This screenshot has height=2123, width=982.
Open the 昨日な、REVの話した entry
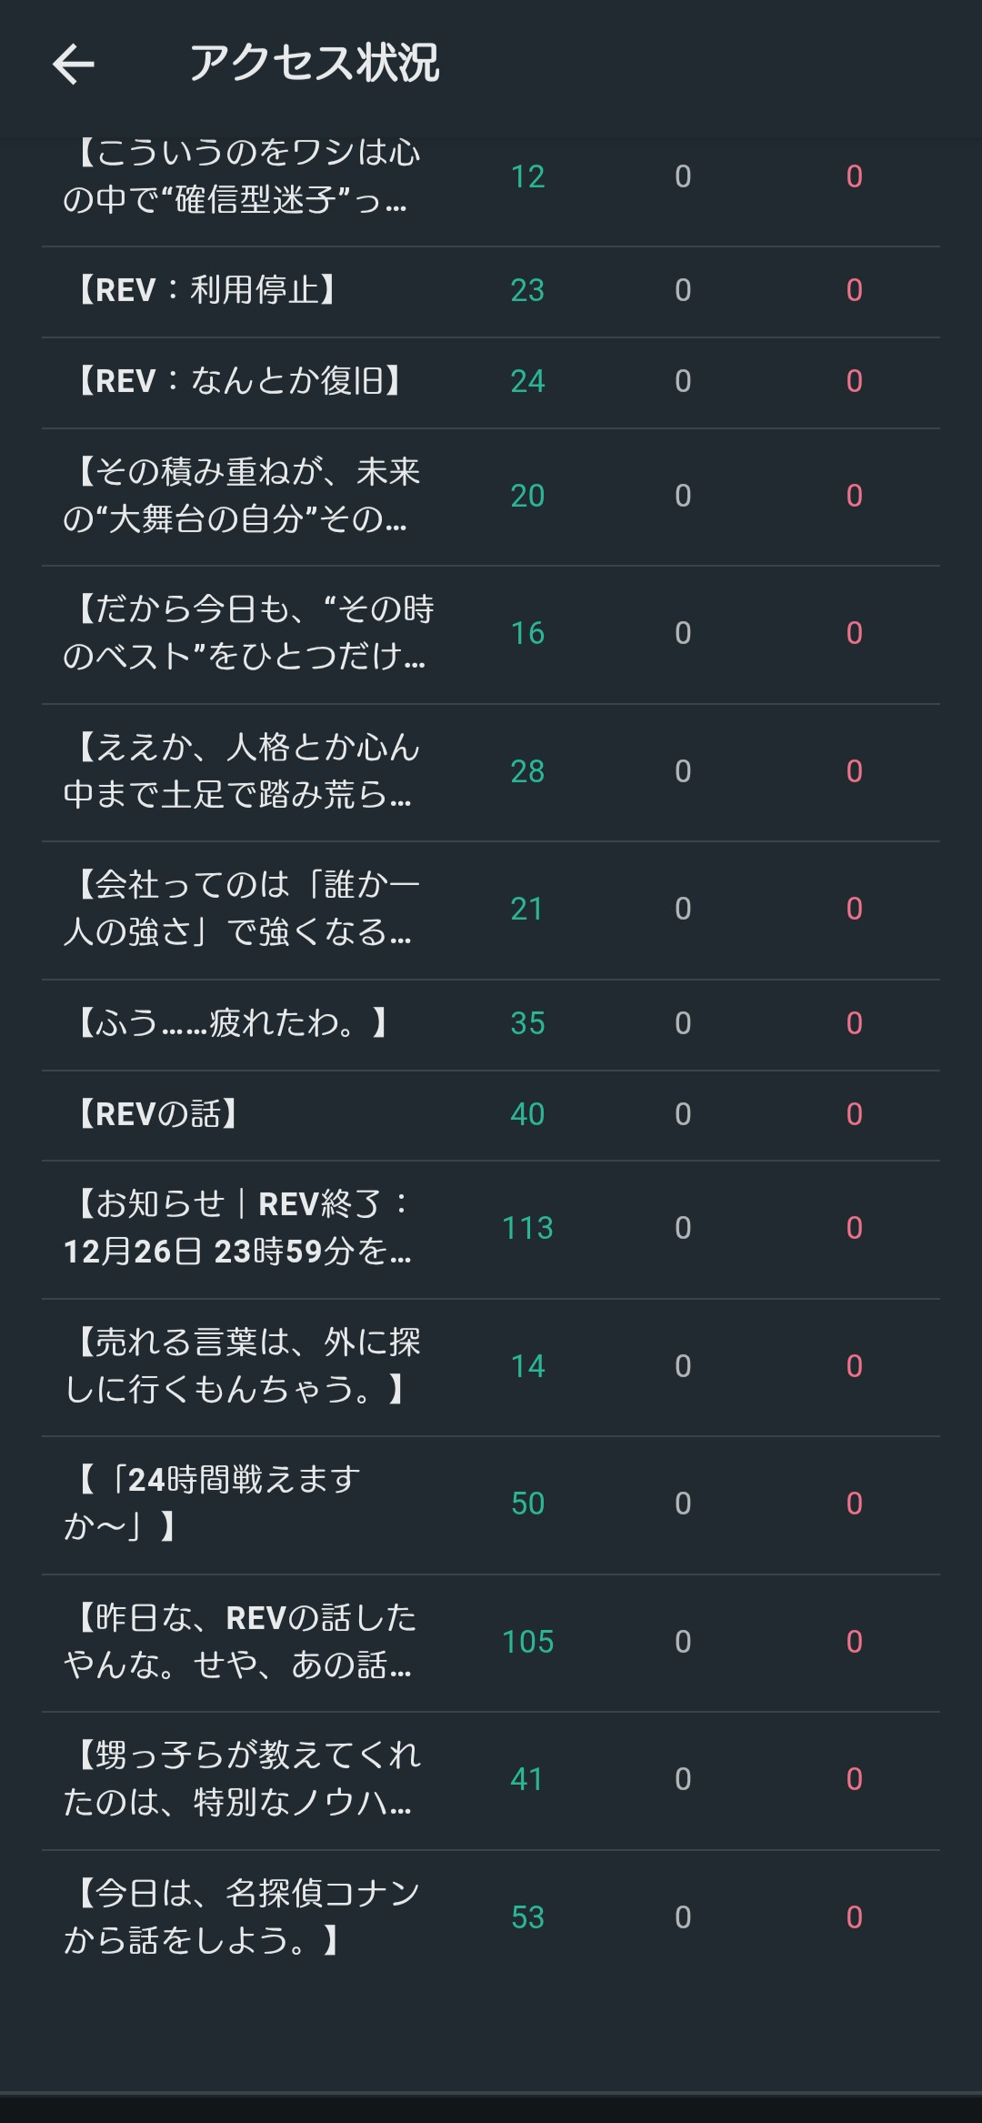[240, 1642]
